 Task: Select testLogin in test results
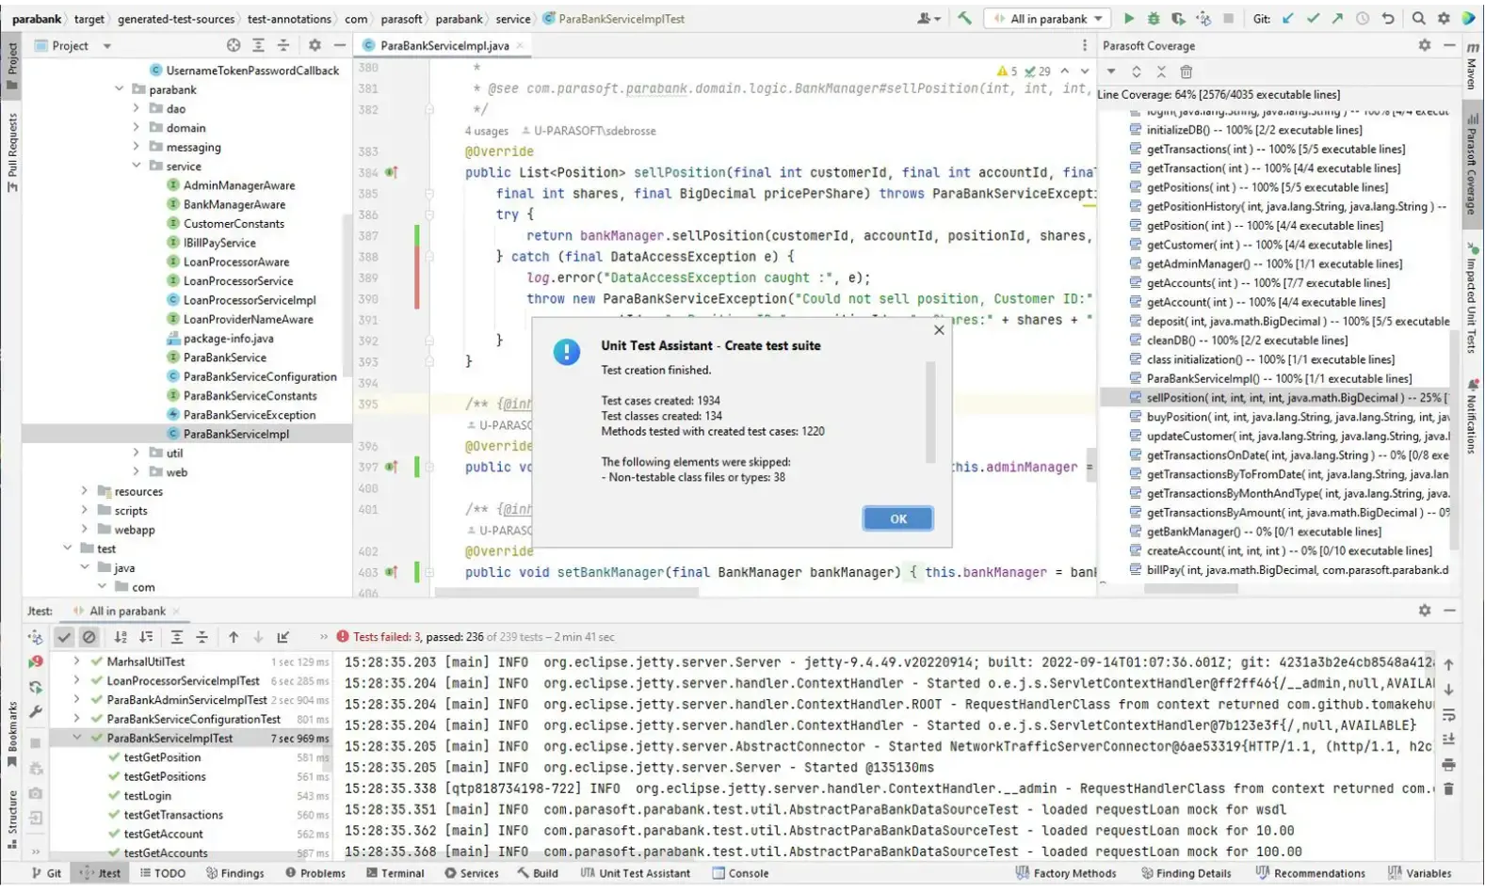[148, 796]
